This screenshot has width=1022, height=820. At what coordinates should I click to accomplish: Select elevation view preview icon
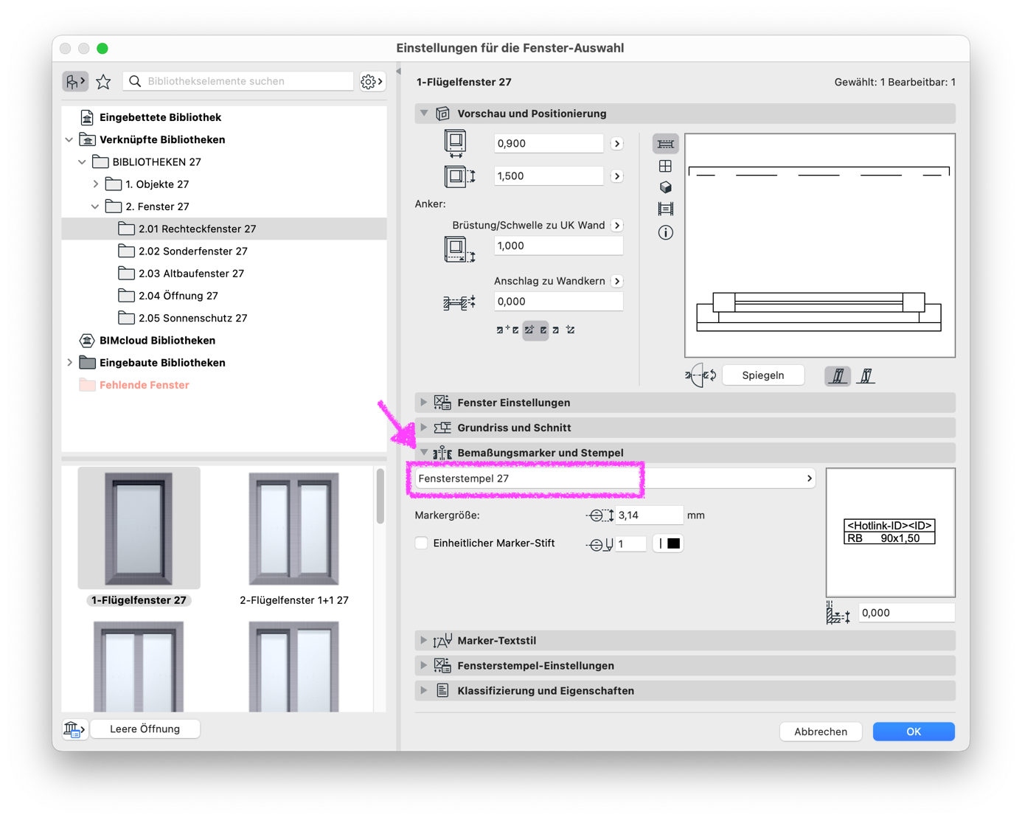(665, 166)
